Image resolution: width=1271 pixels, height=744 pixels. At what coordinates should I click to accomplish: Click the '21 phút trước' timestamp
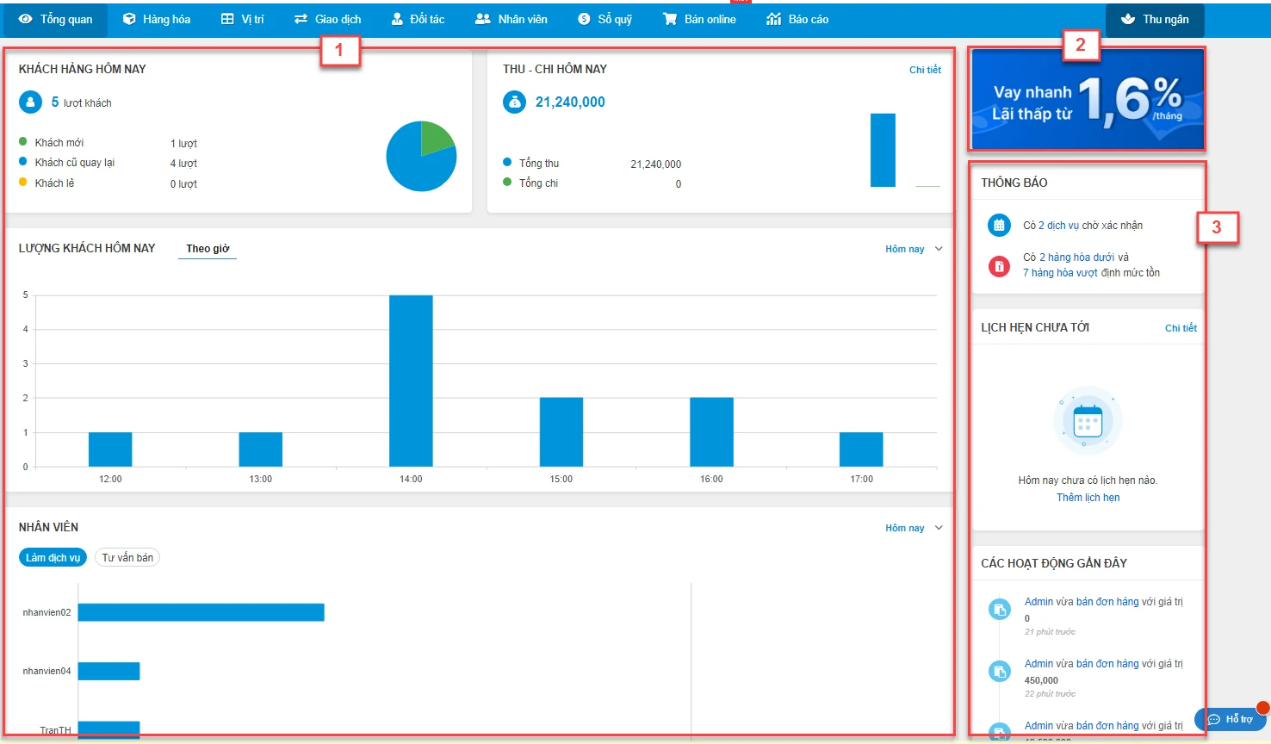[1050, 632]
